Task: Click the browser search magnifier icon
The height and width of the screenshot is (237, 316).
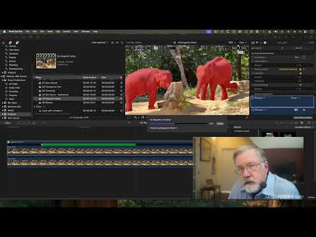Action: tap(122, 43)
